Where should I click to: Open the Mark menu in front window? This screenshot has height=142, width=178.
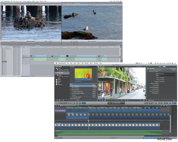pos(79,63)
